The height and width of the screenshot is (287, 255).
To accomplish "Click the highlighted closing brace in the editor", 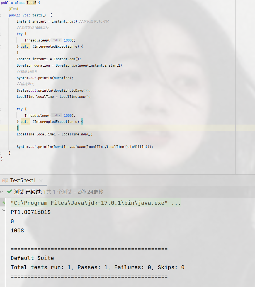I will tap(17, 128).
